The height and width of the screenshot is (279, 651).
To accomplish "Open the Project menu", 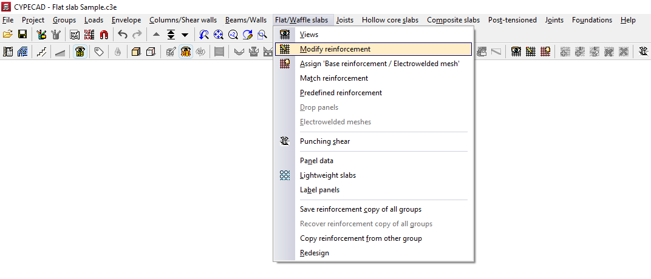I will (x=33, y=20).
